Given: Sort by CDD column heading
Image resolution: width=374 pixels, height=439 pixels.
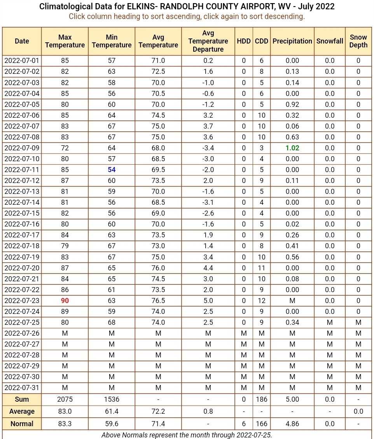Looking at the screenshot, I should click(261, 41).
